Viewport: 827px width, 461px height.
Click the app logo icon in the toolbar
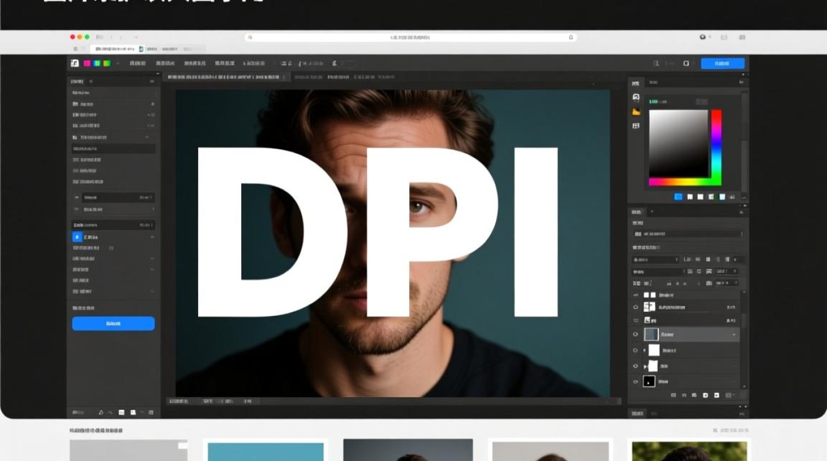click(74, 63)
